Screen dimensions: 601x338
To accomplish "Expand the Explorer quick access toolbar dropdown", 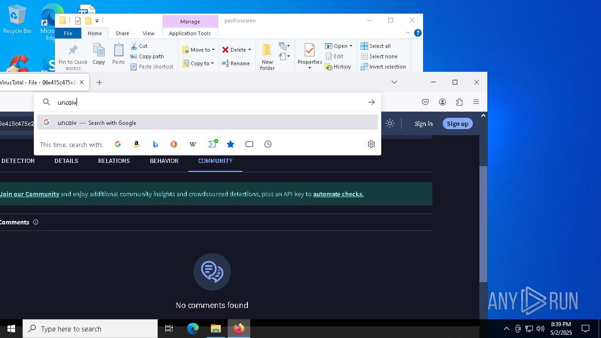I will tap(97, 21).
